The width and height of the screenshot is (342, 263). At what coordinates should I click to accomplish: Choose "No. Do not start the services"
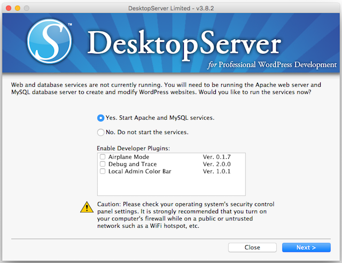101,132
